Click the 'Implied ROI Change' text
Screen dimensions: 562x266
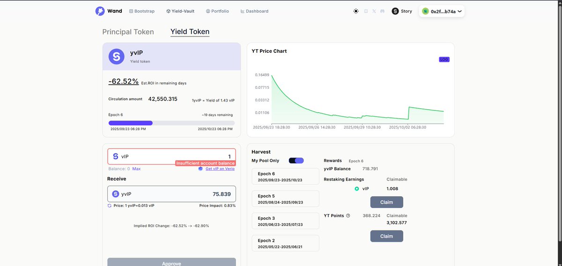coord(171,226)
